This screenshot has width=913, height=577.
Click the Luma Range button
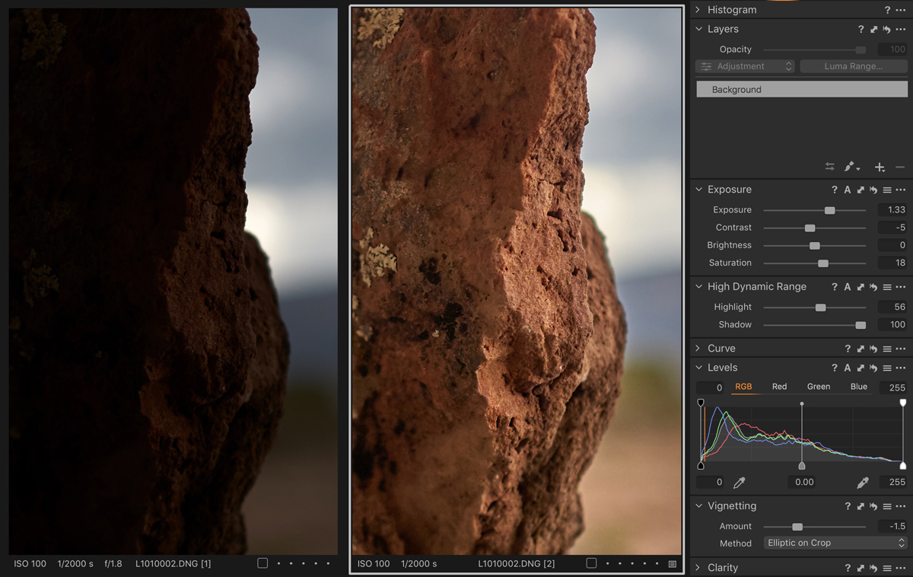(853, 67)
